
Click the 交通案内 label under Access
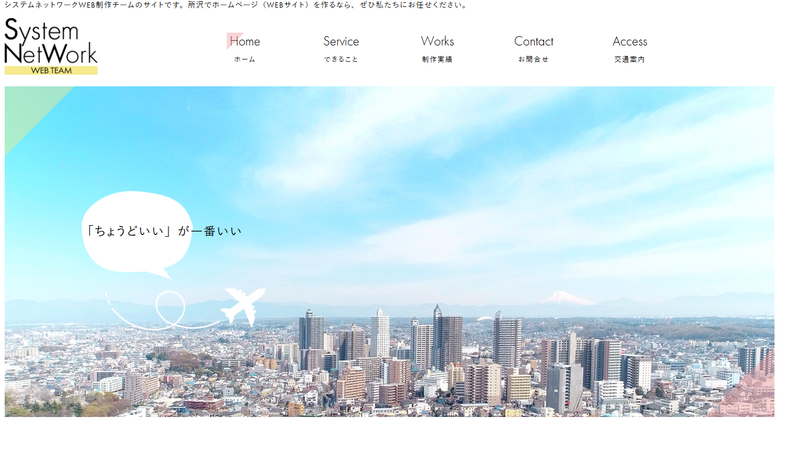click(x=630, y=59)
